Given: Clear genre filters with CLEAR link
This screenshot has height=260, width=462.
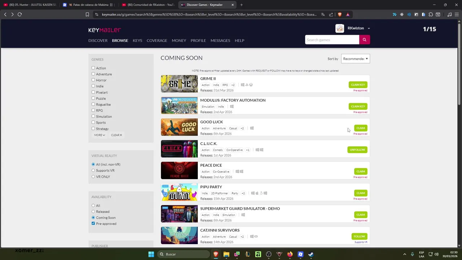Looking at the screenshot, I should point(116,135).
